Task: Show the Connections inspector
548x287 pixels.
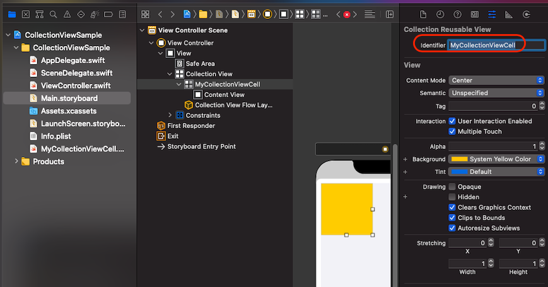Action: (x=527, y=15)
